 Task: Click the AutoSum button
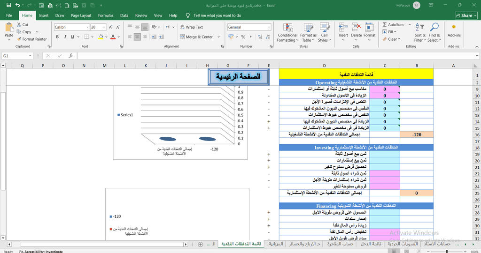(x=393, y=24)
